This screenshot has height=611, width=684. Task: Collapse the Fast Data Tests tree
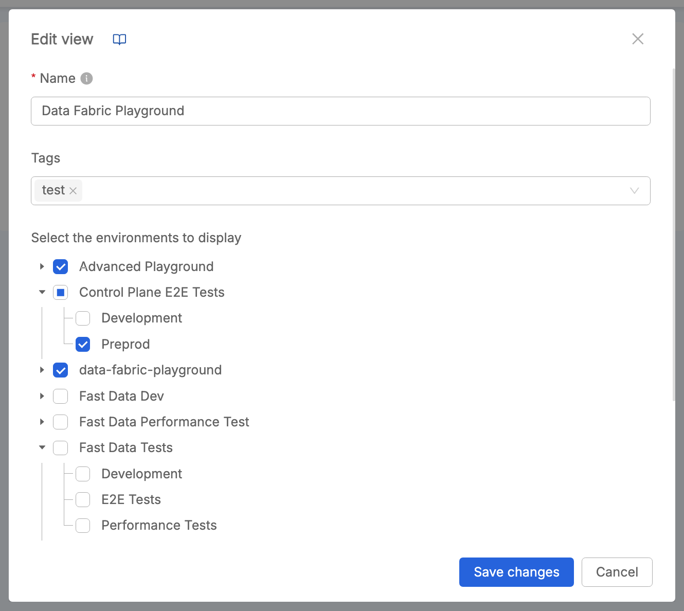click(42, 447)
